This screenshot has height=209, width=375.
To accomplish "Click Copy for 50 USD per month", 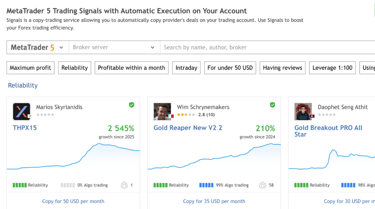I will tap(73, 201).
